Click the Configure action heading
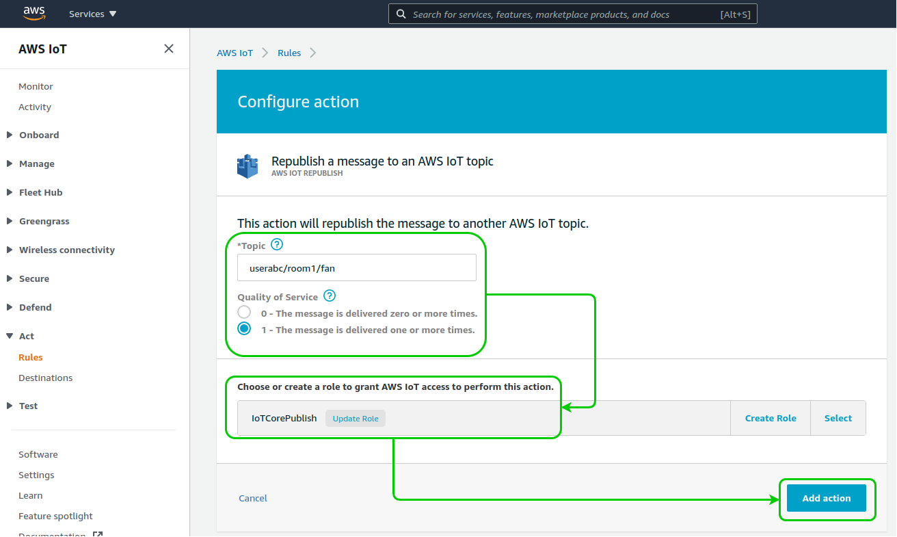Screen dimensions: 897x537 click(298, 101)
